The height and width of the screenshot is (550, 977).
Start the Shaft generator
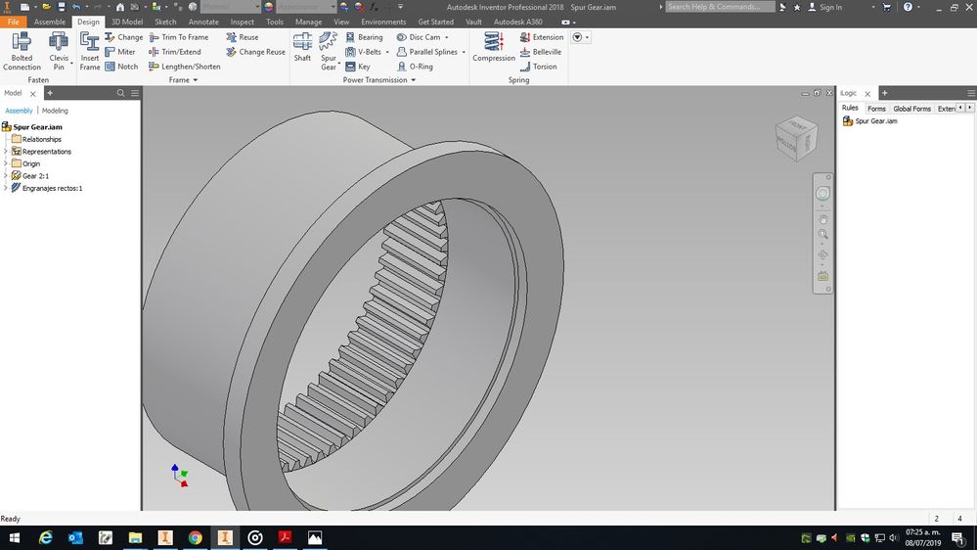(302, 47)
